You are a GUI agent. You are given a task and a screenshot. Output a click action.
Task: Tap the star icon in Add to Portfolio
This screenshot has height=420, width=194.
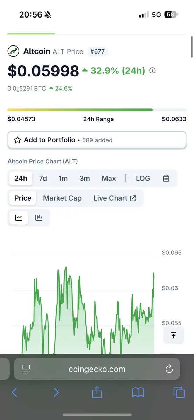point(18,140)
